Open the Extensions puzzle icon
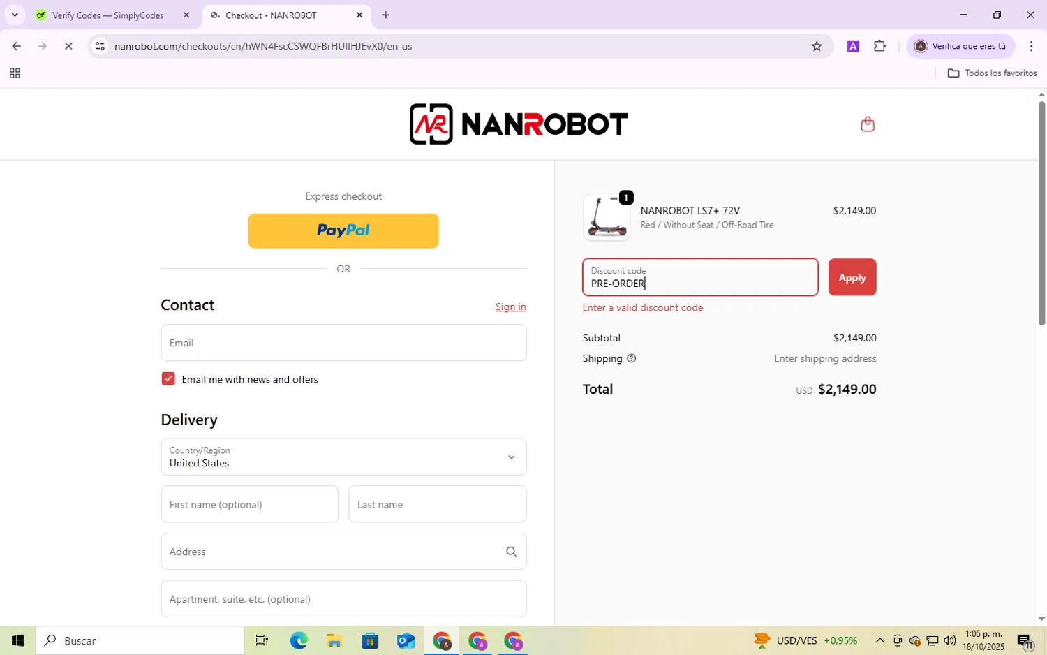 (879, 46)
